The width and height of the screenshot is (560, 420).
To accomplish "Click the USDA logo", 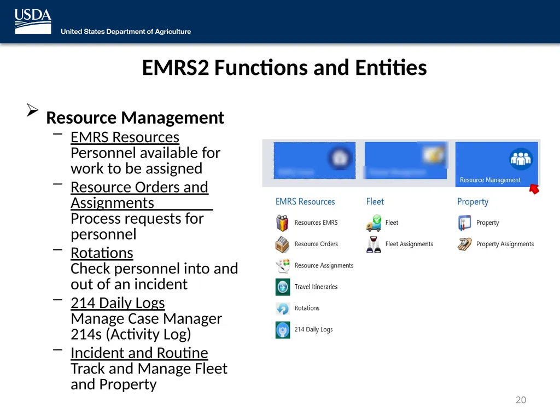I will point(33,21).
